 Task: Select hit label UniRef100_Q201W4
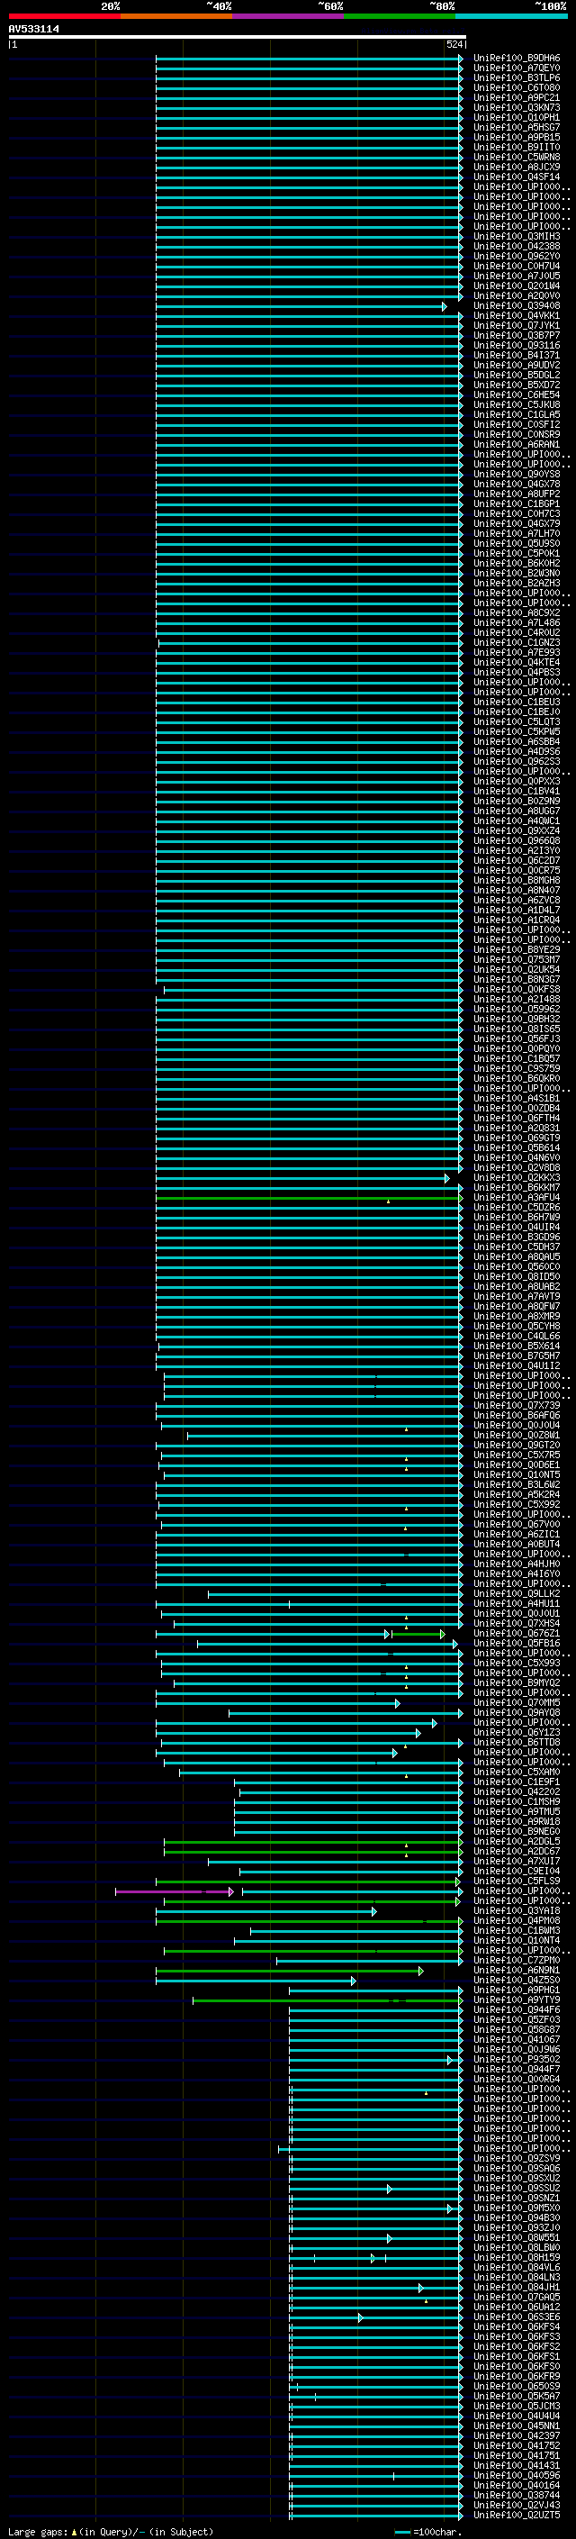pos(517,286)
